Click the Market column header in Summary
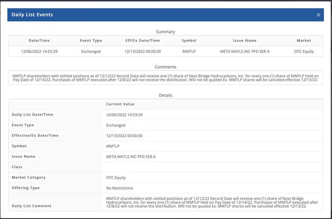 [304, 40]
